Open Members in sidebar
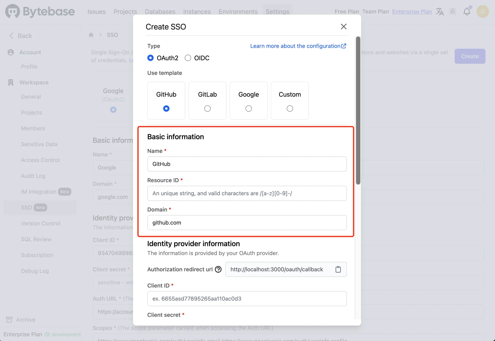Image resolution: width=495 pixels, height=341 pixels. click(33, 128)
